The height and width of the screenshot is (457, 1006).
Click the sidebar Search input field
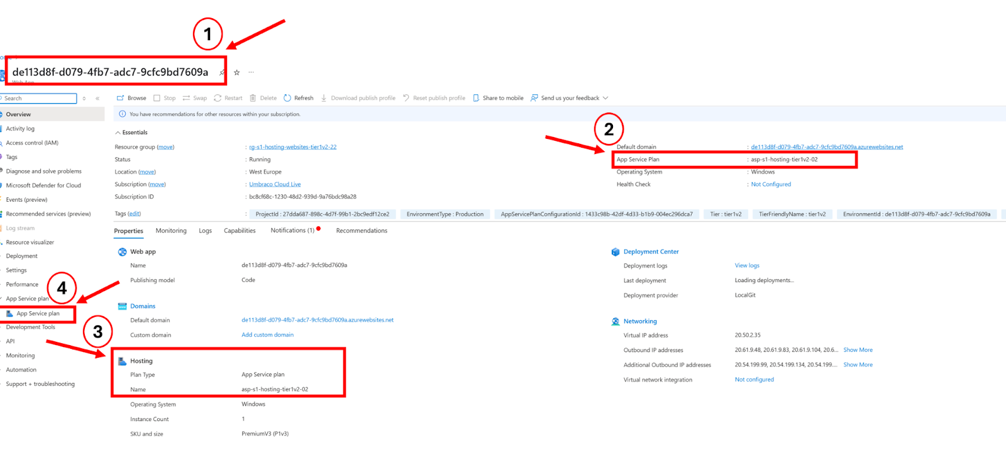(x=39, y=99)
